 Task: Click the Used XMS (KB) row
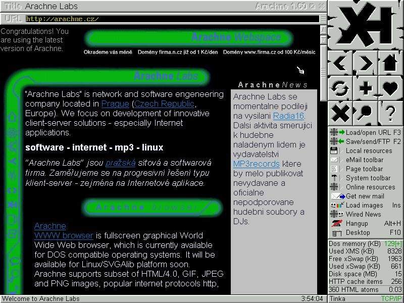(x=365, y=251)
